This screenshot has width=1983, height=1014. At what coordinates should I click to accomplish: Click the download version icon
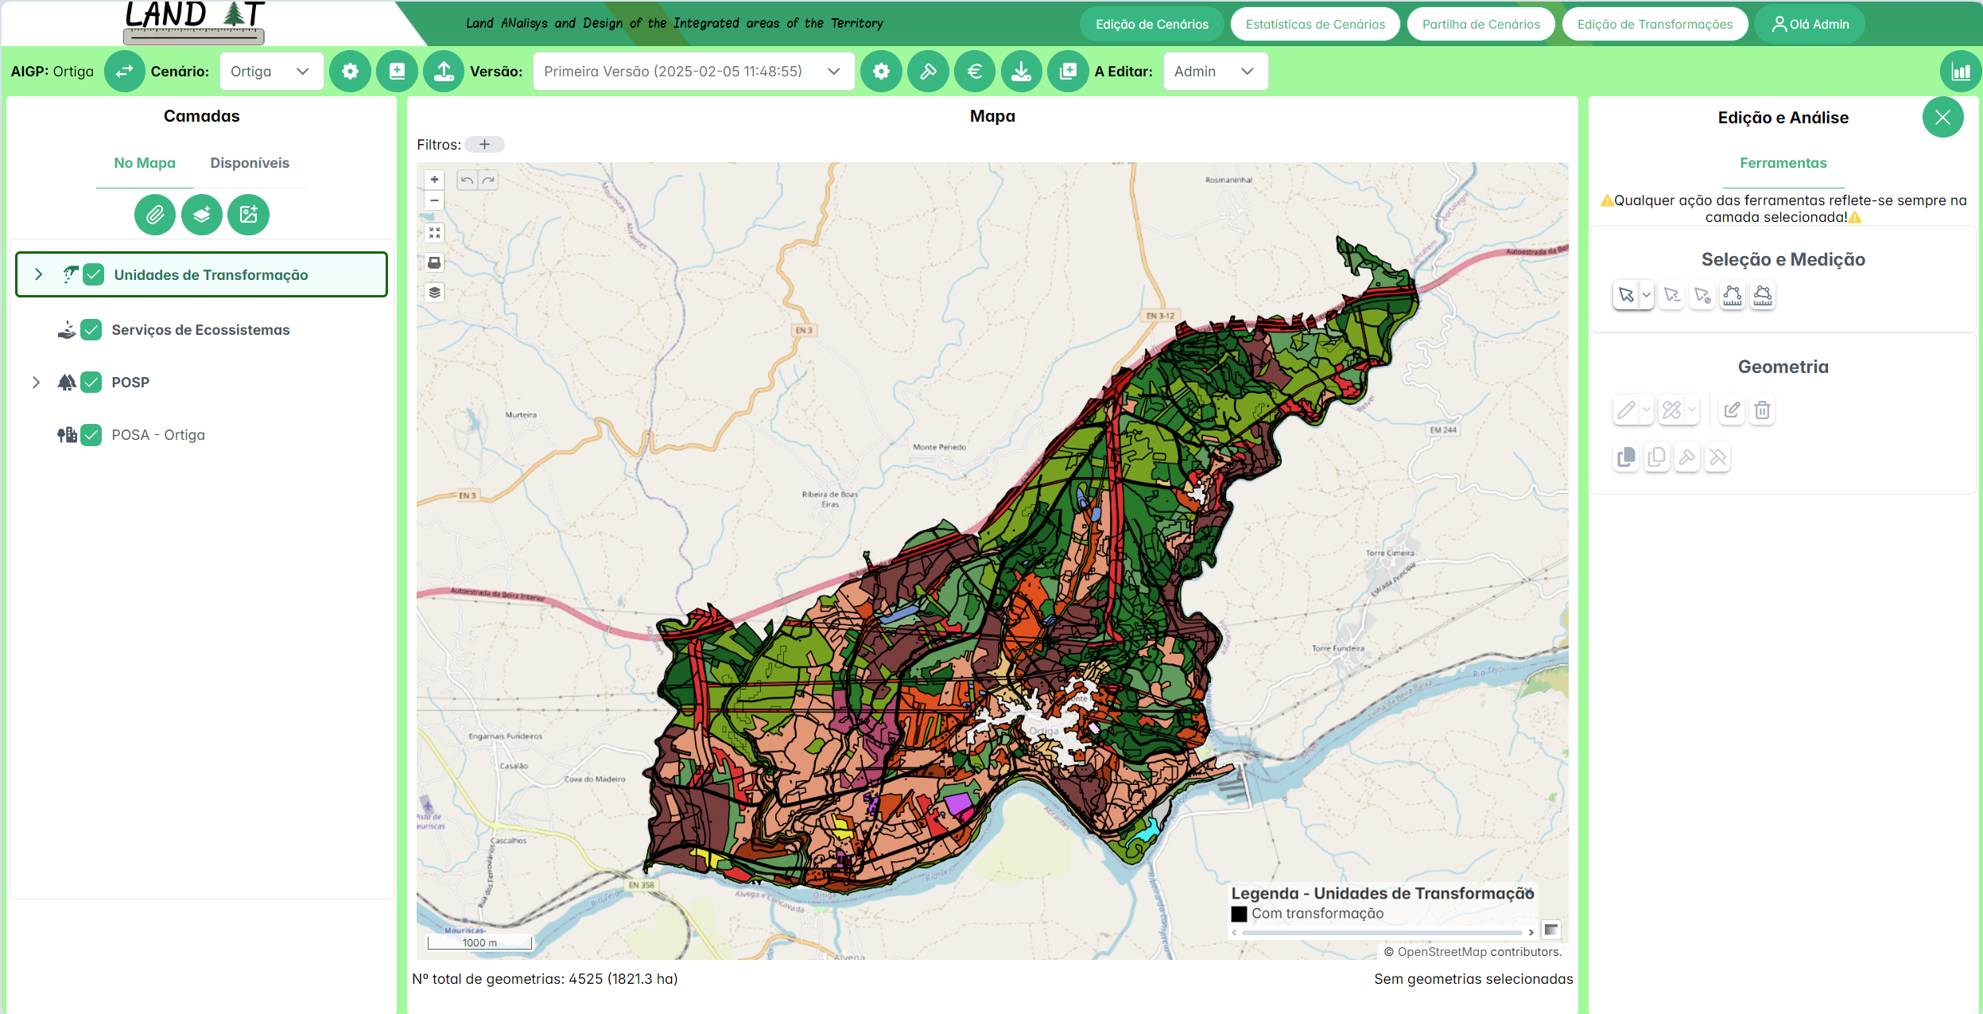(1021, 72)
